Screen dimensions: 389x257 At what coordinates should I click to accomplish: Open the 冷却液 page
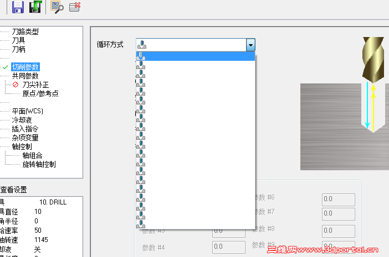coord(22,120)
